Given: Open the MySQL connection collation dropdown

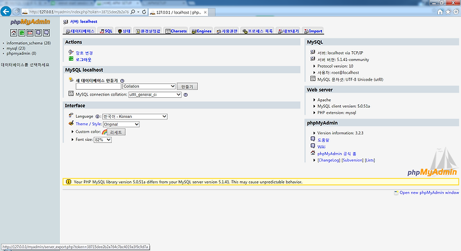Looking at the screenshot, I should [x=155, y=95].
